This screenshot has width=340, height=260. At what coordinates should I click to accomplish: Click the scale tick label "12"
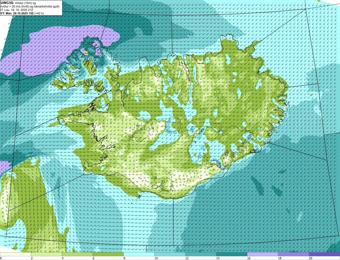point(187,258)
